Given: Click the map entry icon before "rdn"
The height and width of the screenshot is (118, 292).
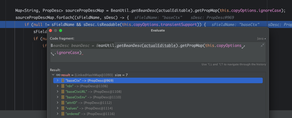Looking at the screenshot, I should [x=63, y=86].
